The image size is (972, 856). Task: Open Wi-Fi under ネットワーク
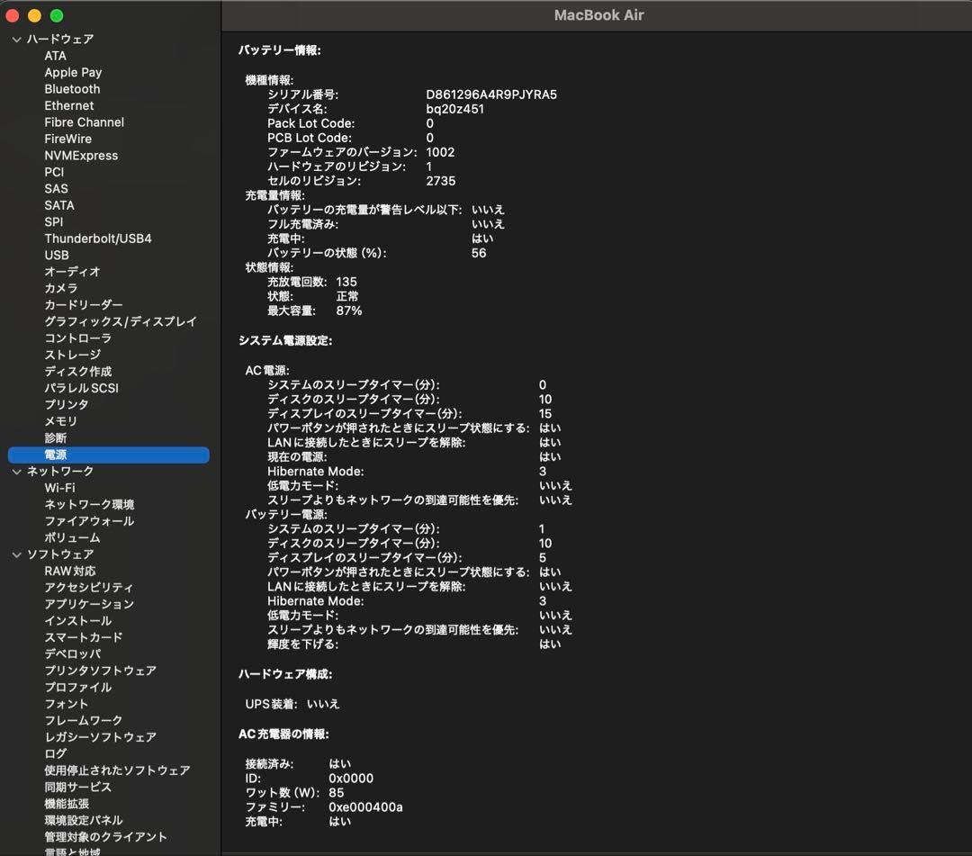click(x=59, y=488)
